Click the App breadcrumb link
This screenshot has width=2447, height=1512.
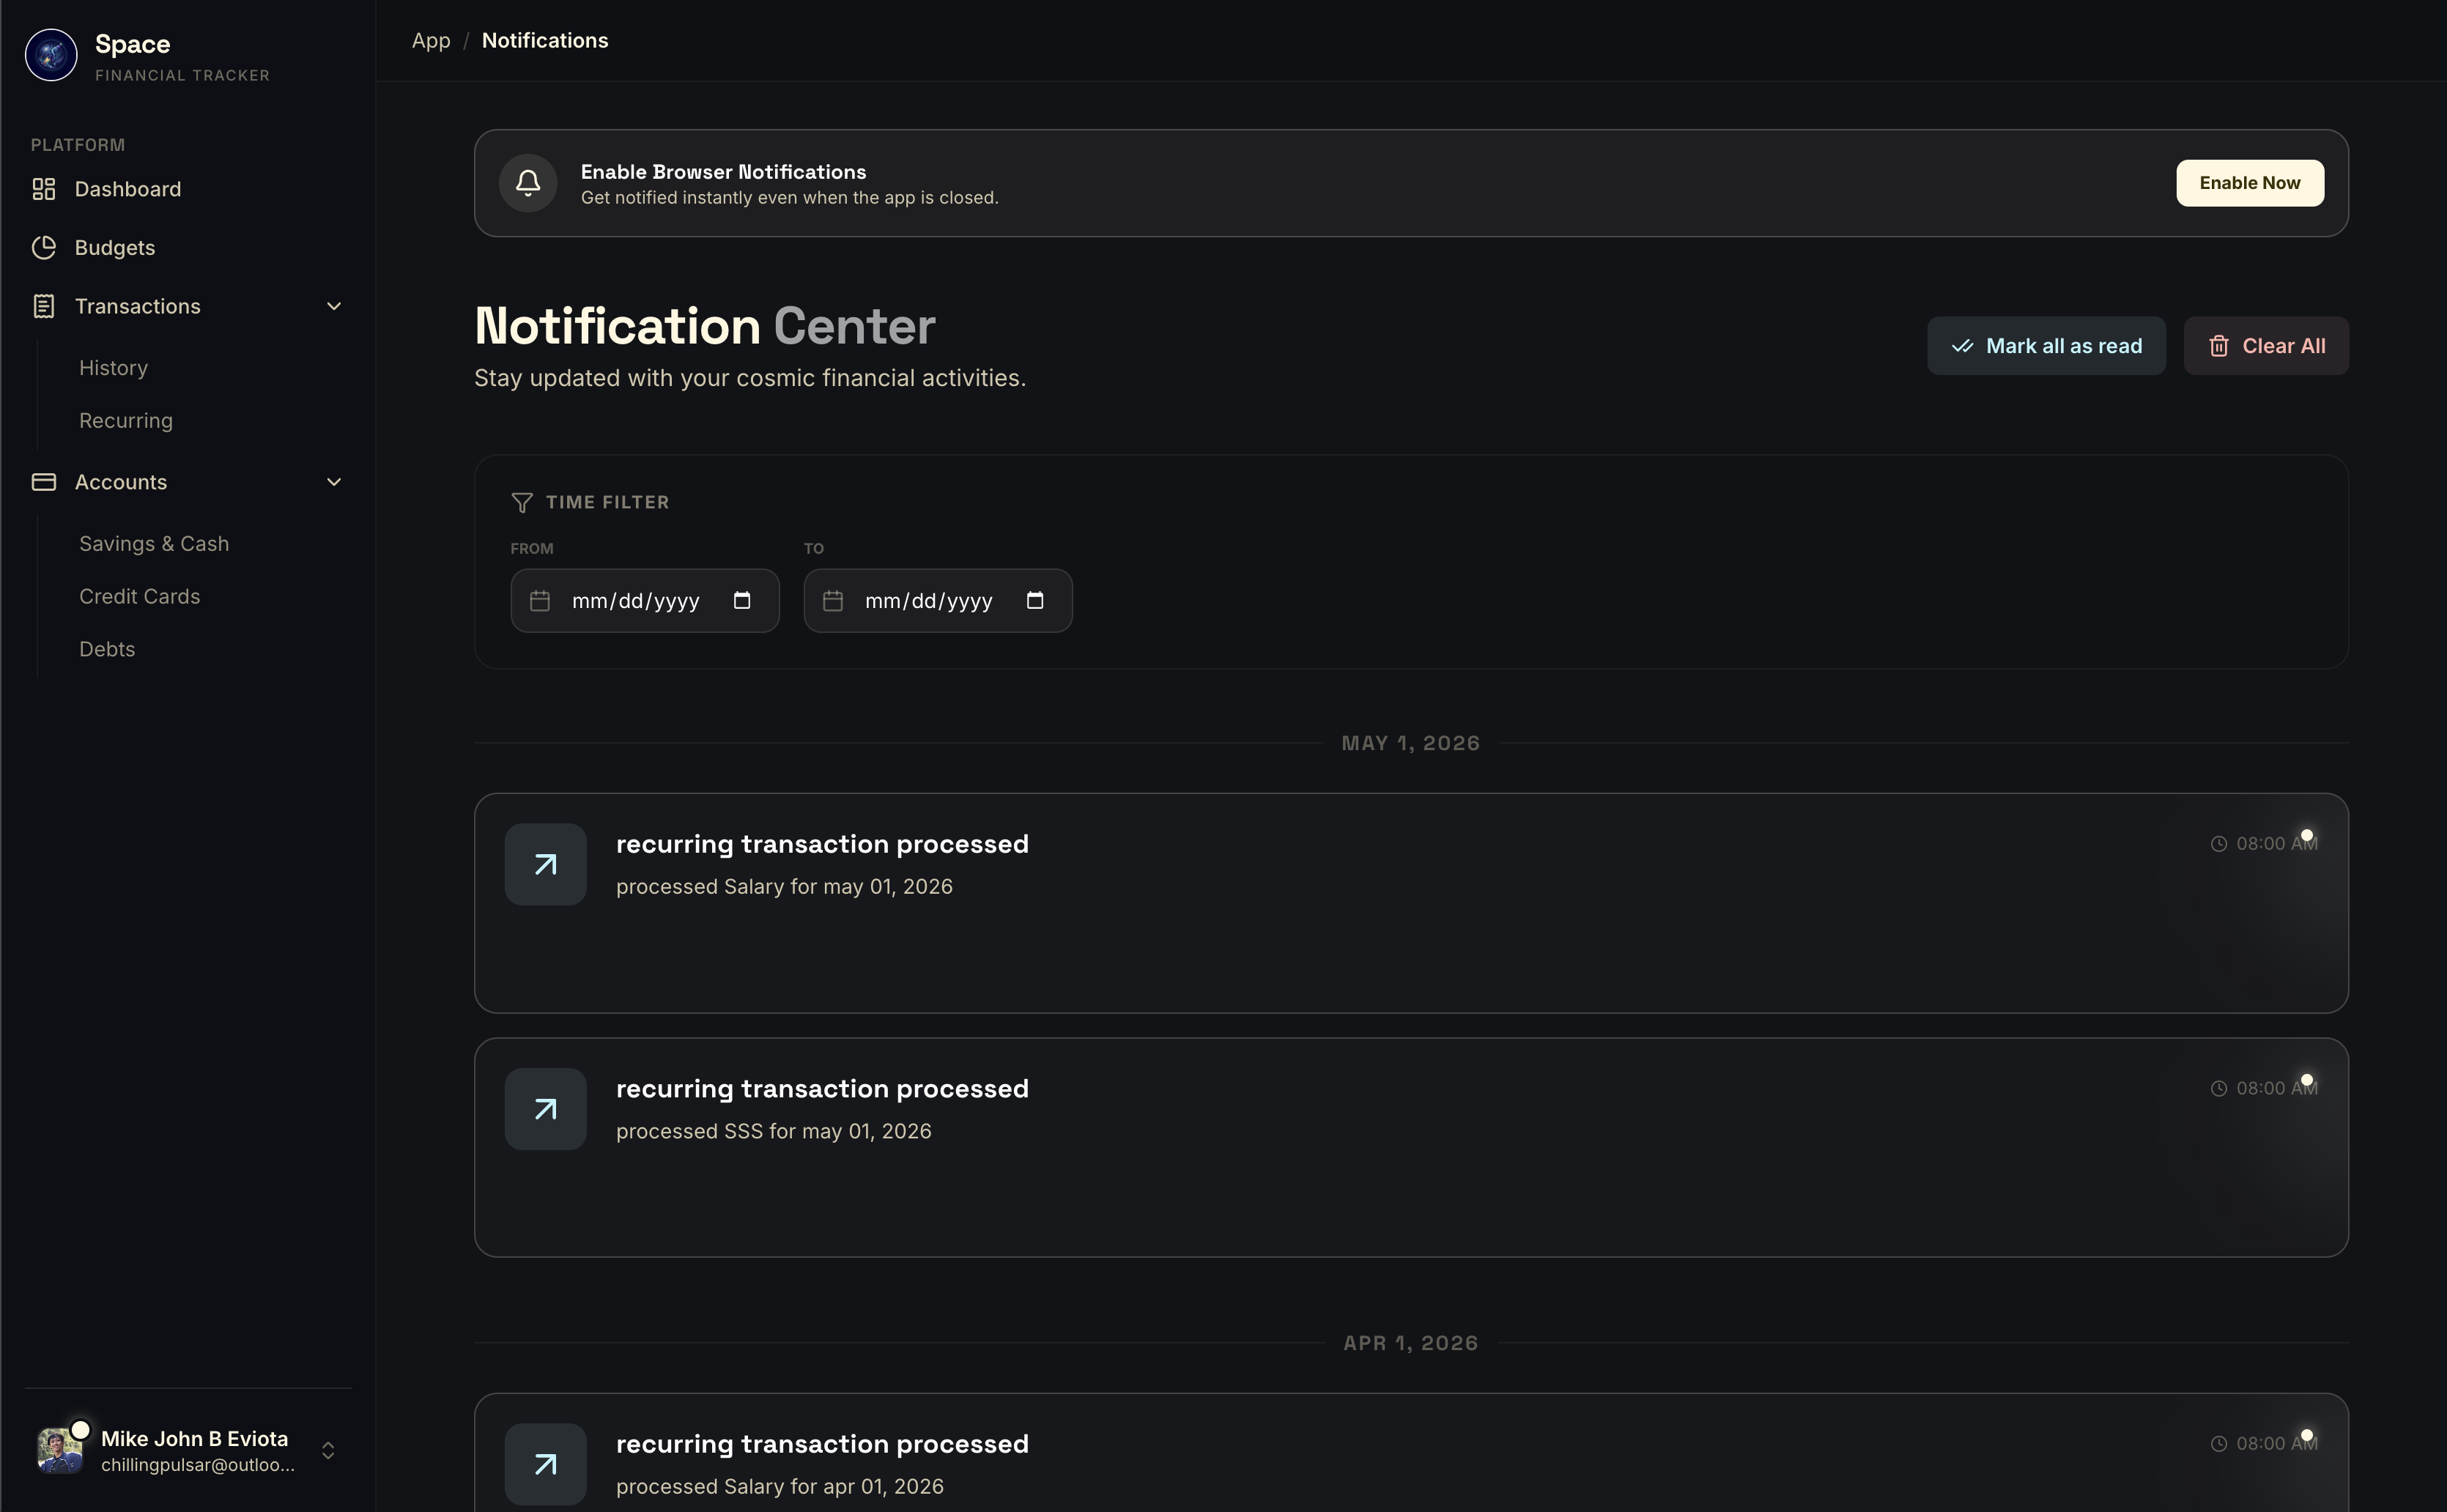pyautogui.click(x=431, y=41)
